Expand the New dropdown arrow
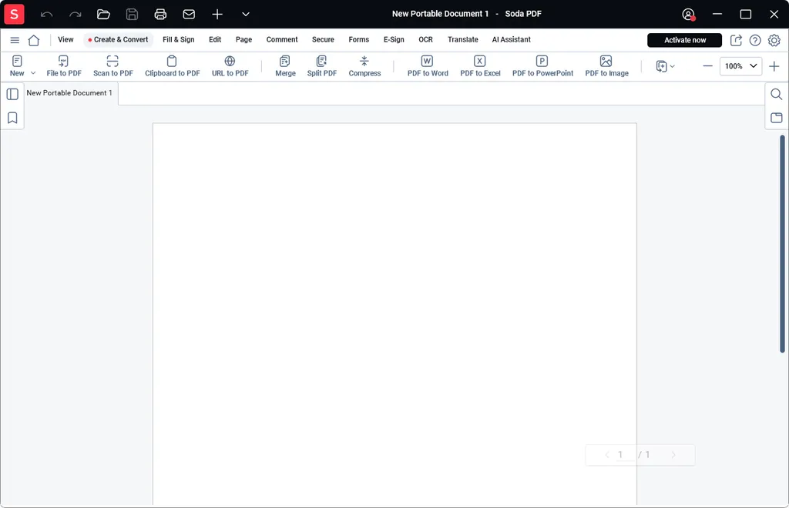The image size is (789, 508). pos(33,73)
